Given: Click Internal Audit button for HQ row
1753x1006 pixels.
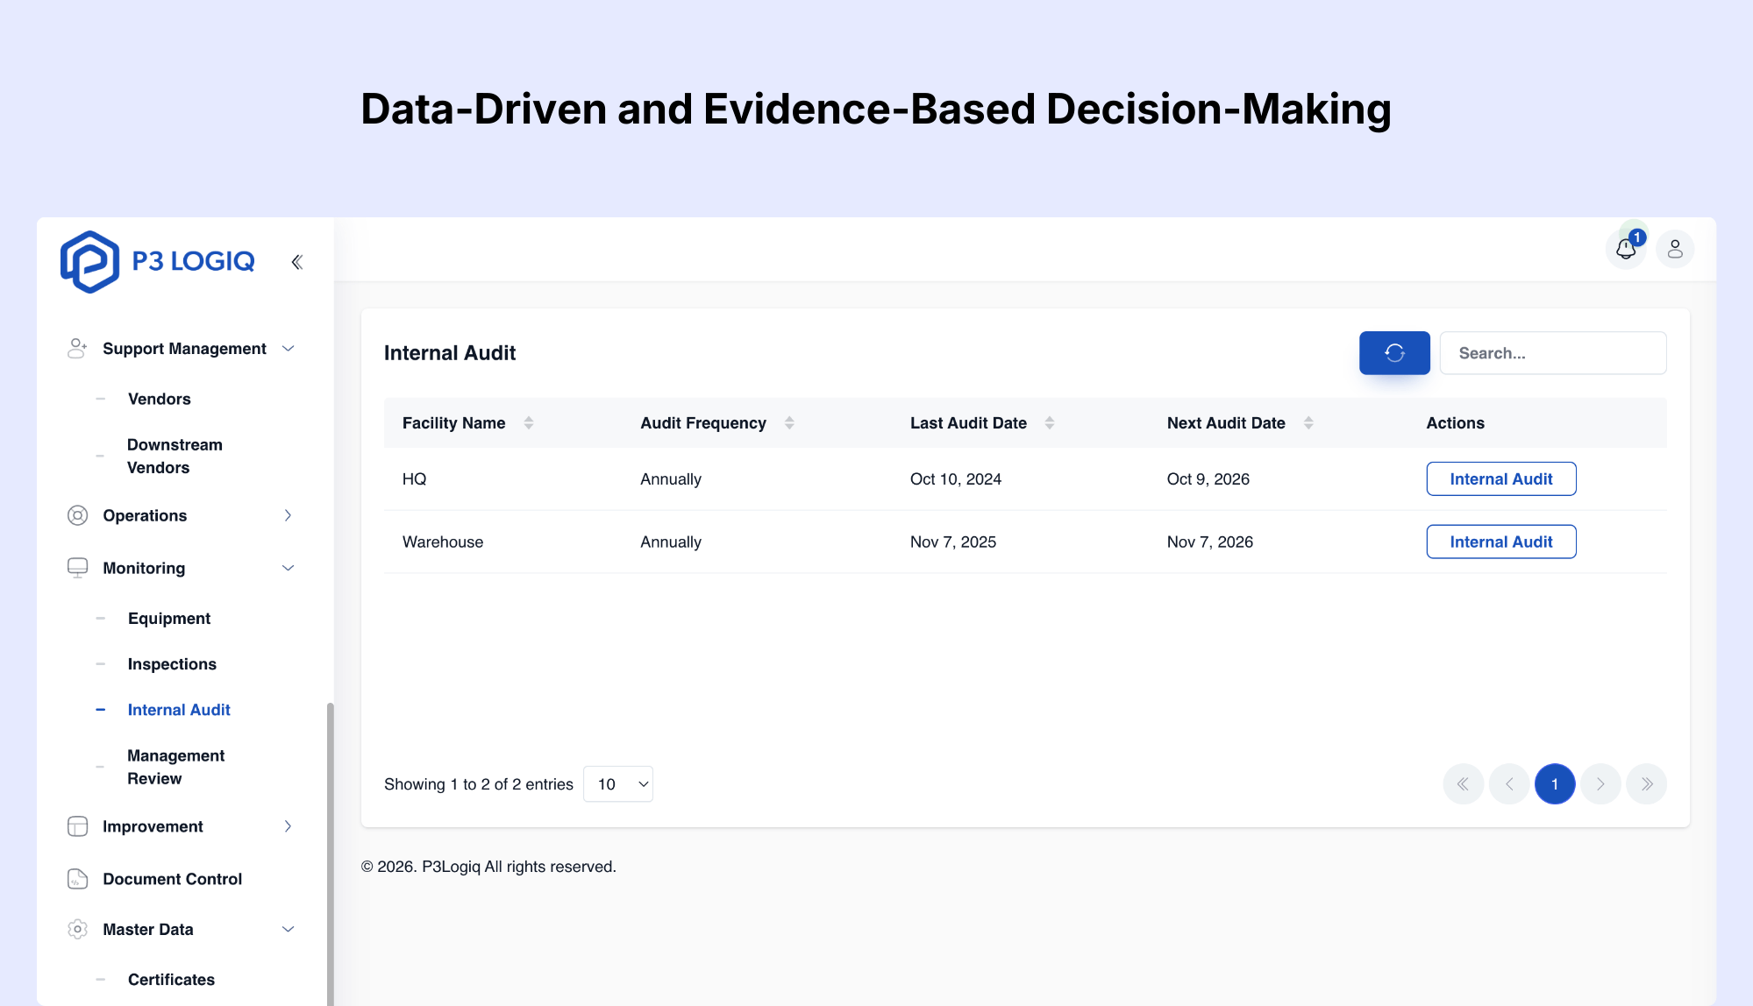Looking at the screenshot, I should (x=1500, y=478).
